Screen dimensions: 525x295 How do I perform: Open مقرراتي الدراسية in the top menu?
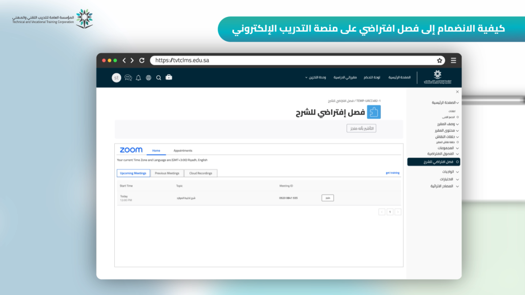pyautogui.click(x=345, y=77)
